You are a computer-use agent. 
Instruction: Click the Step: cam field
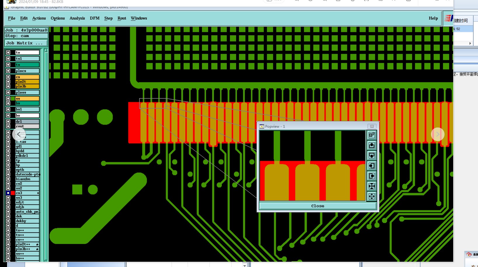26,36
